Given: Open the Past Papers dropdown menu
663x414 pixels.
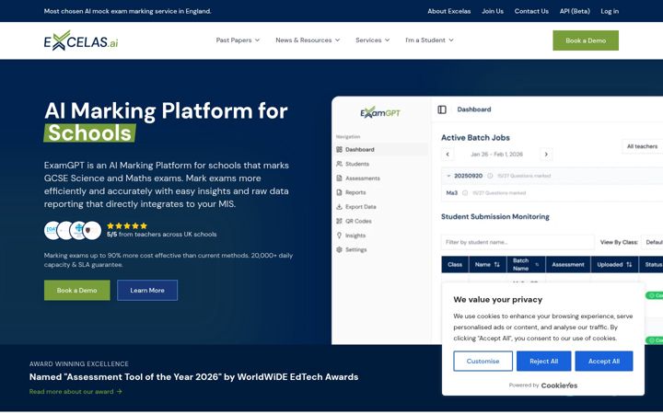Looking at the screenshot, I should pos(238,40).
